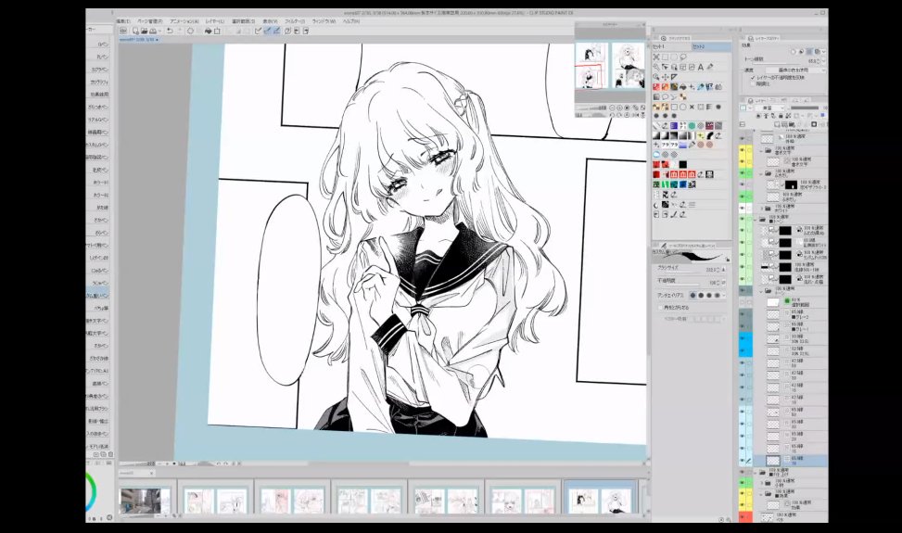Click the Fill bucket icon in command bar
This screenshot has height=533, width=902.
click(208, 31)
